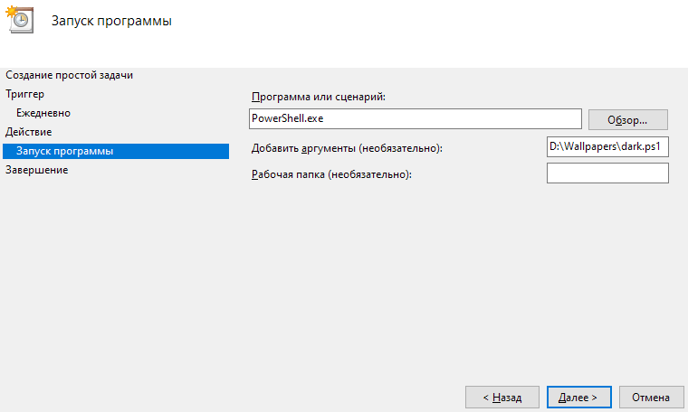Jump to the 'Завершение' step
688x412 pixels.
(37, 170)
